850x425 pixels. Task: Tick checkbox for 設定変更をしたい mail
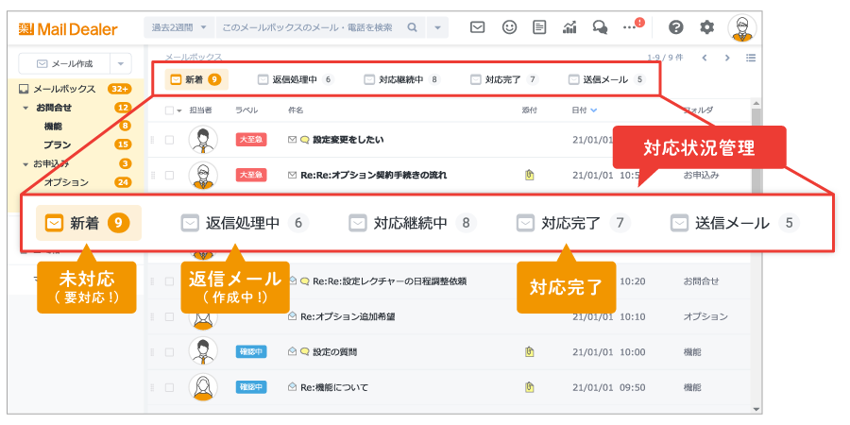pyautogui.click(x=170, y=140)
